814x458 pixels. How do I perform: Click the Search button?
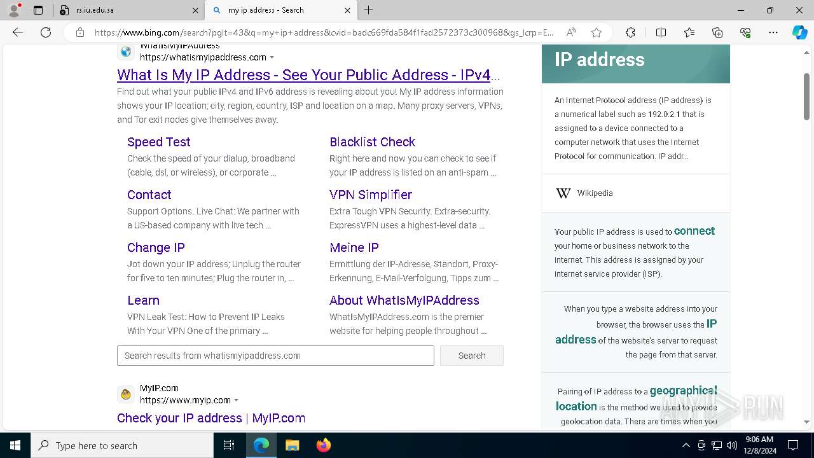coord(472,356)
